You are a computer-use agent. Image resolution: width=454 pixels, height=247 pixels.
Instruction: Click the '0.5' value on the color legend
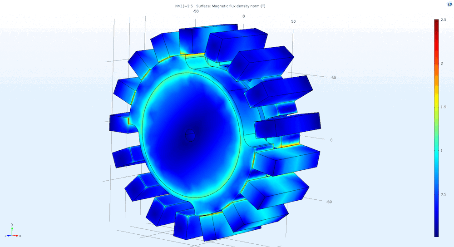coord(443,194)
